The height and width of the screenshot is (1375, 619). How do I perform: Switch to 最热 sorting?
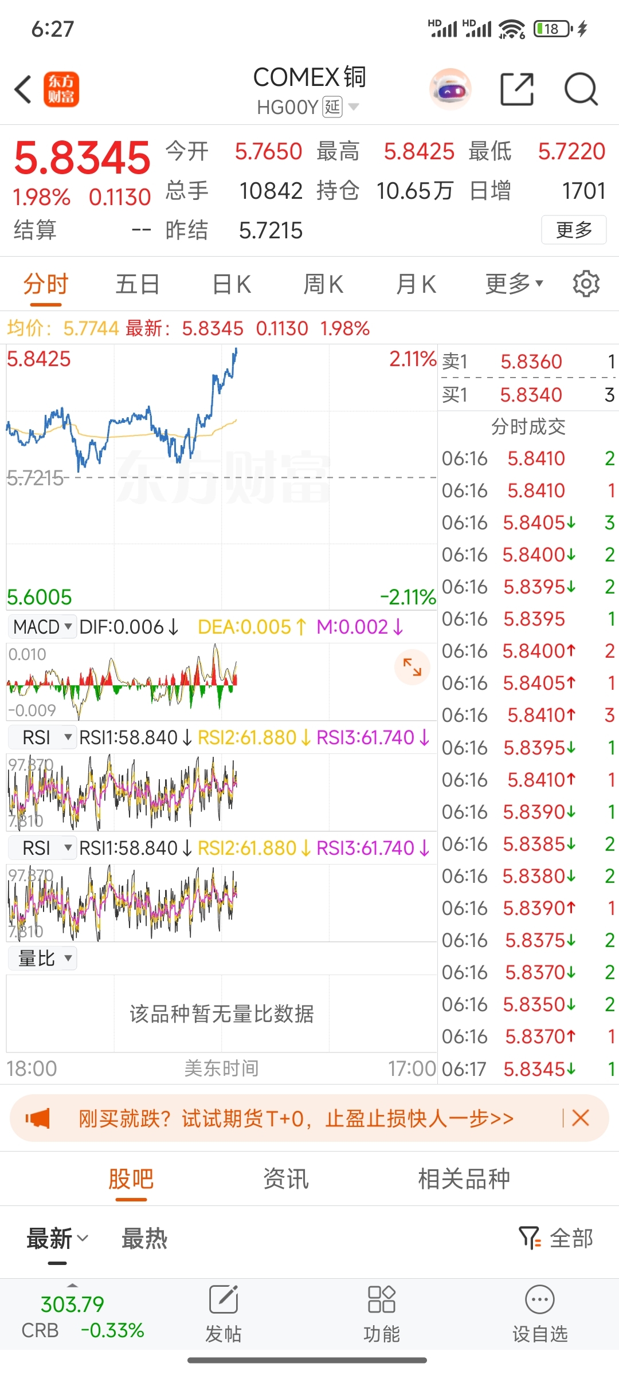point(144,1239)
